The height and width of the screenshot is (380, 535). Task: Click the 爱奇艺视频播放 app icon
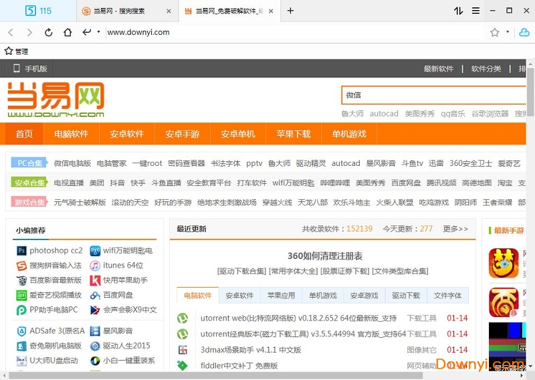(21, 295)
